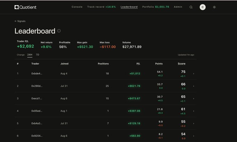Click the +$129.18 P/L value

coord(134,124)
